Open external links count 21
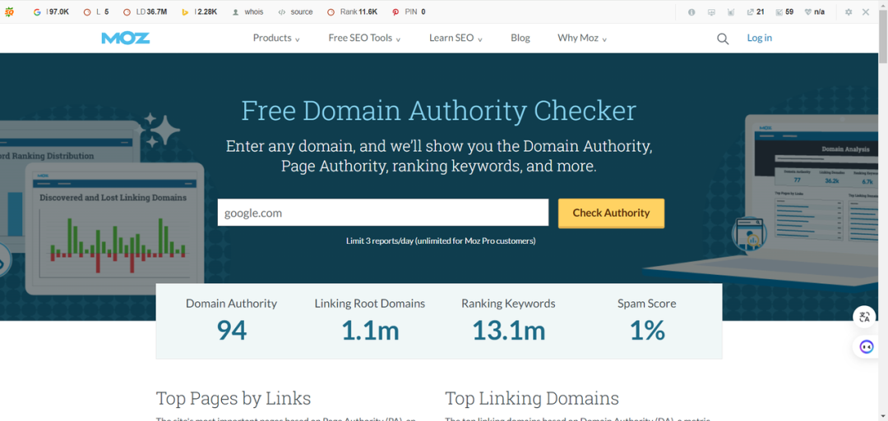888x421 pixels. 756,11
